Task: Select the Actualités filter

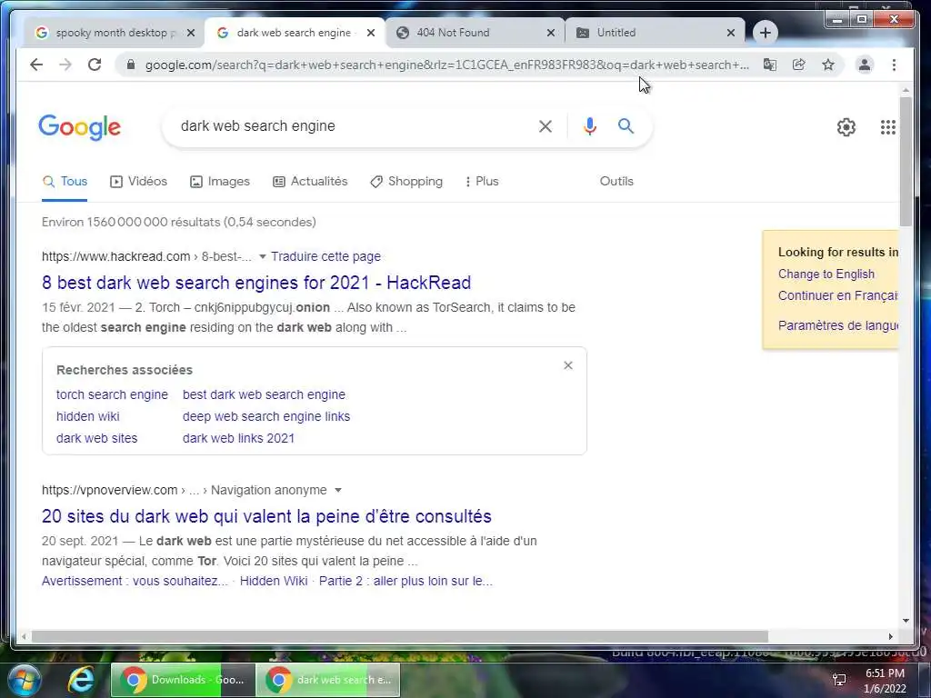Action: point(310,182)
